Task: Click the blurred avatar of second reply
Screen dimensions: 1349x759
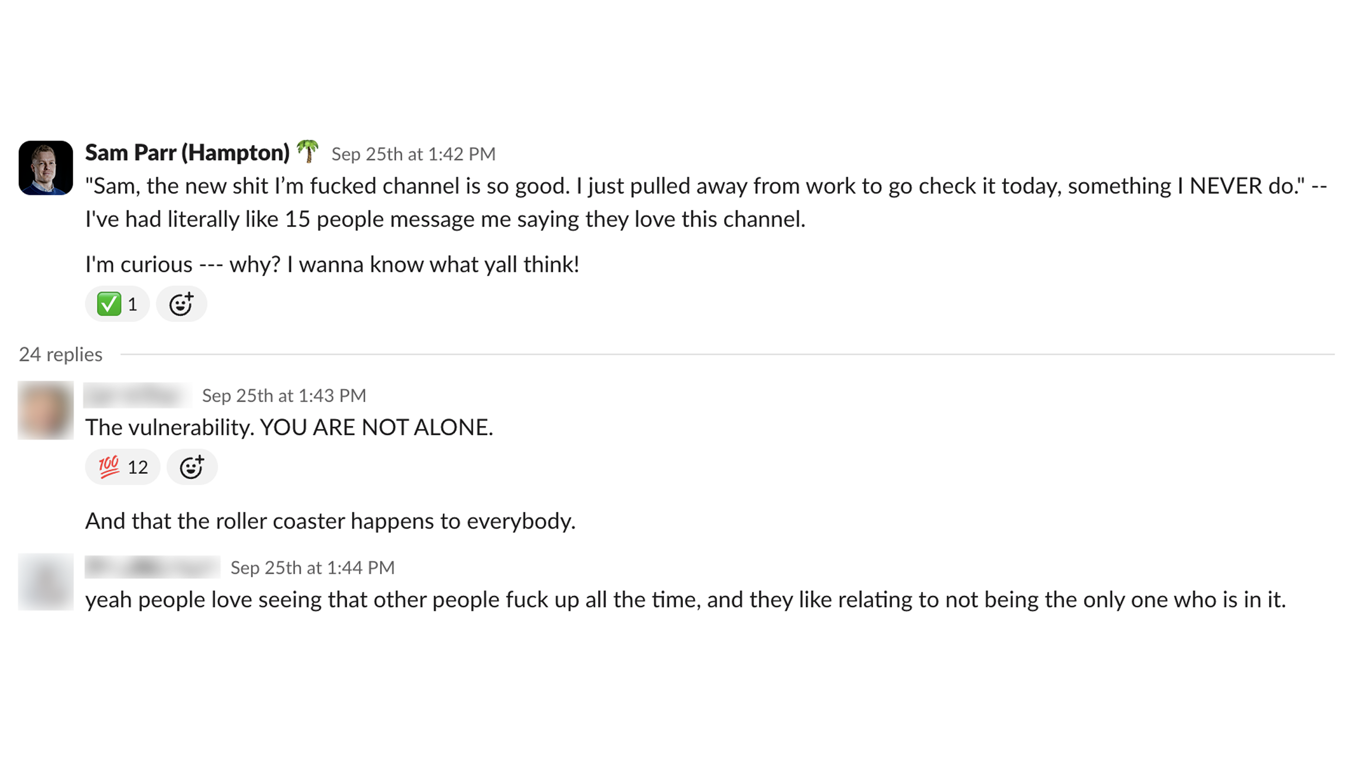Action: 46,581
